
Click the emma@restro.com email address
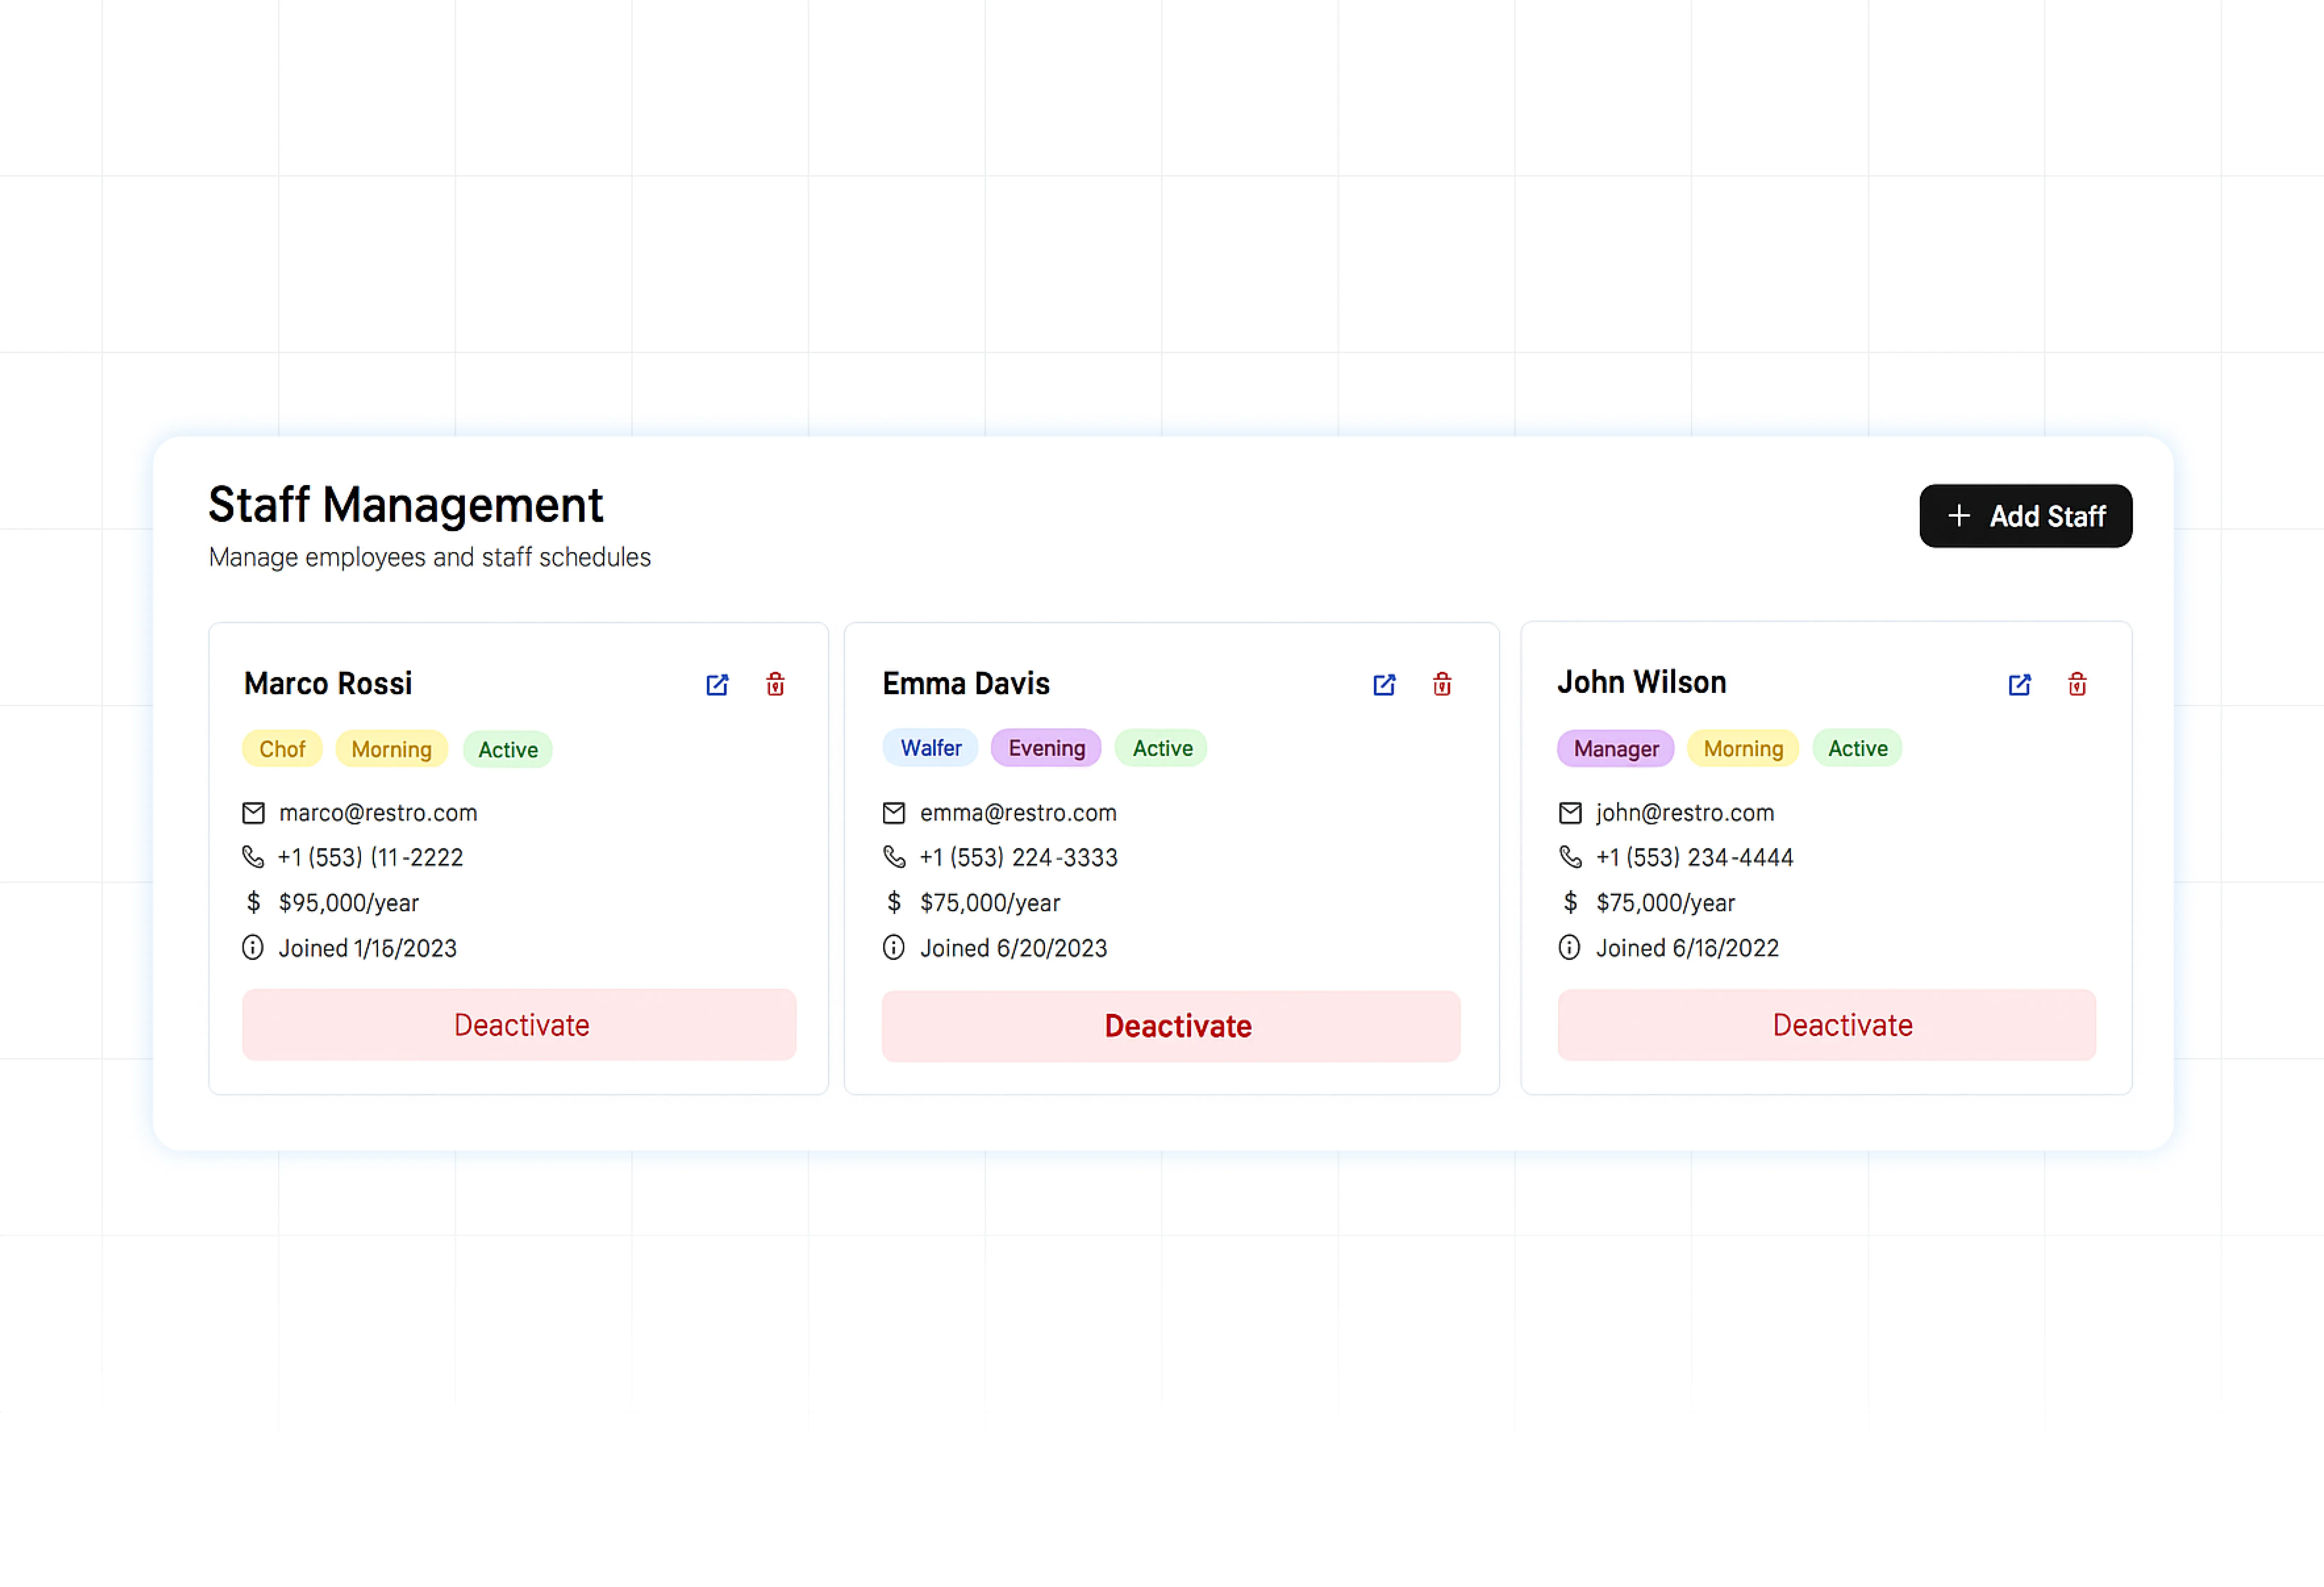pyautogui.click(x=1018, y=813)
